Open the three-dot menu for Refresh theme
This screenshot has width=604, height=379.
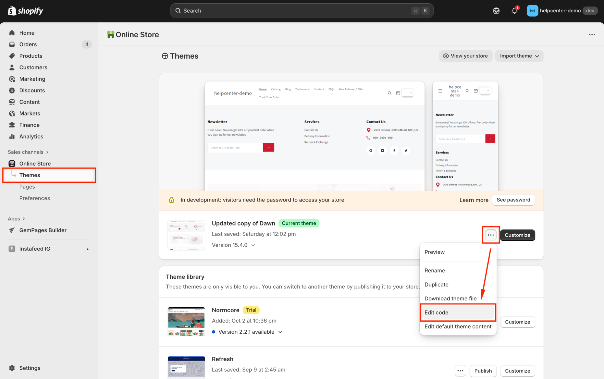pyautogui.click(x=460, y=371)
